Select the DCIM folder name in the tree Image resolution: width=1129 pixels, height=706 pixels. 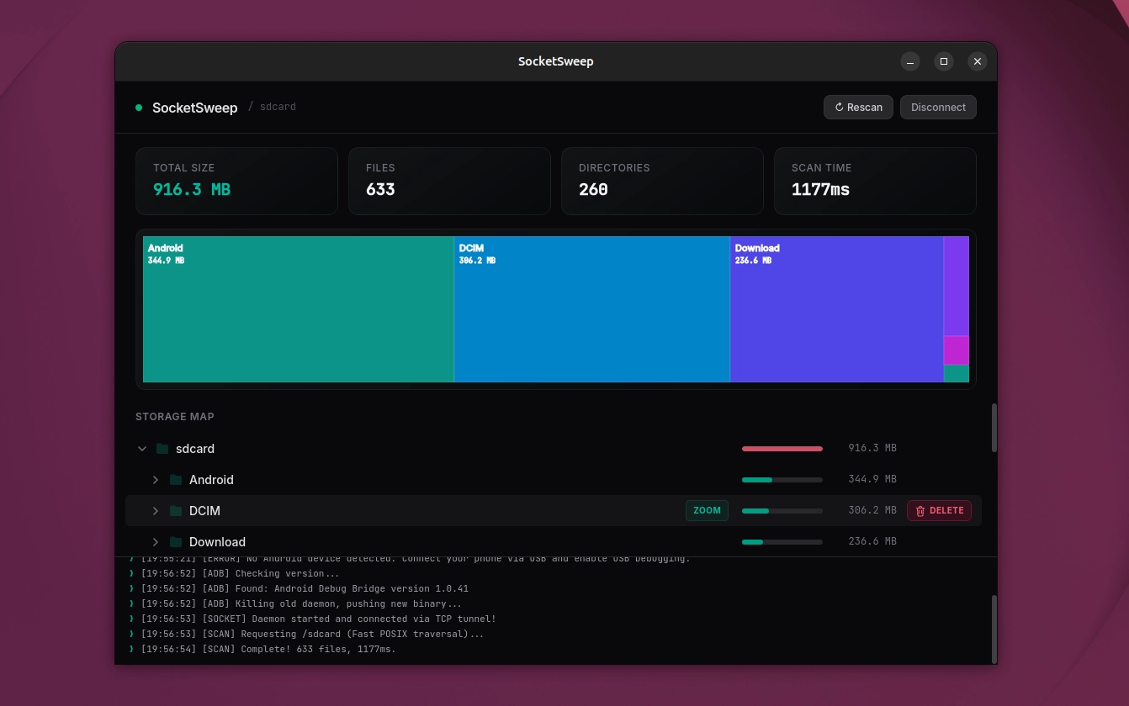204,511
